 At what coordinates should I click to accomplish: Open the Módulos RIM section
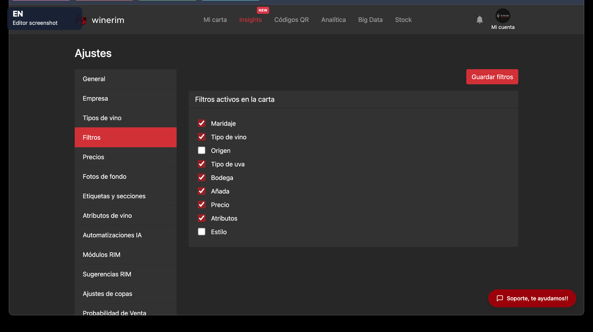click(x=126, y=255)
